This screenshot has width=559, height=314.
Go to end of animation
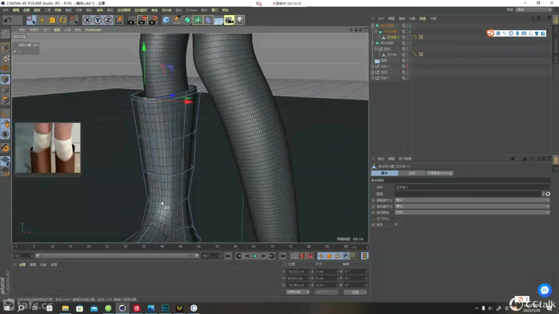click(282, 256)
